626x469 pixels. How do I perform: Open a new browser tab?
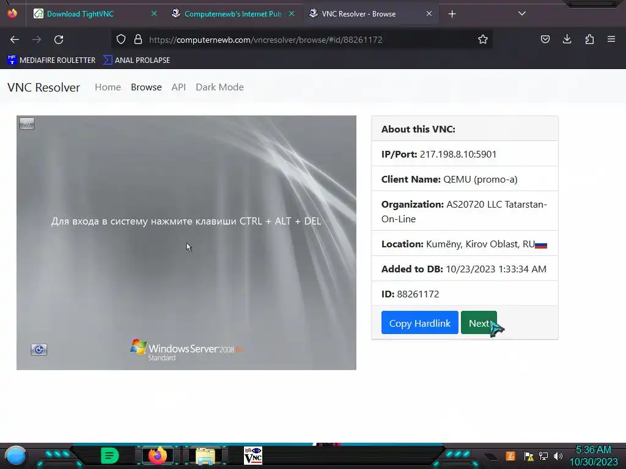(x=452, y=14)
